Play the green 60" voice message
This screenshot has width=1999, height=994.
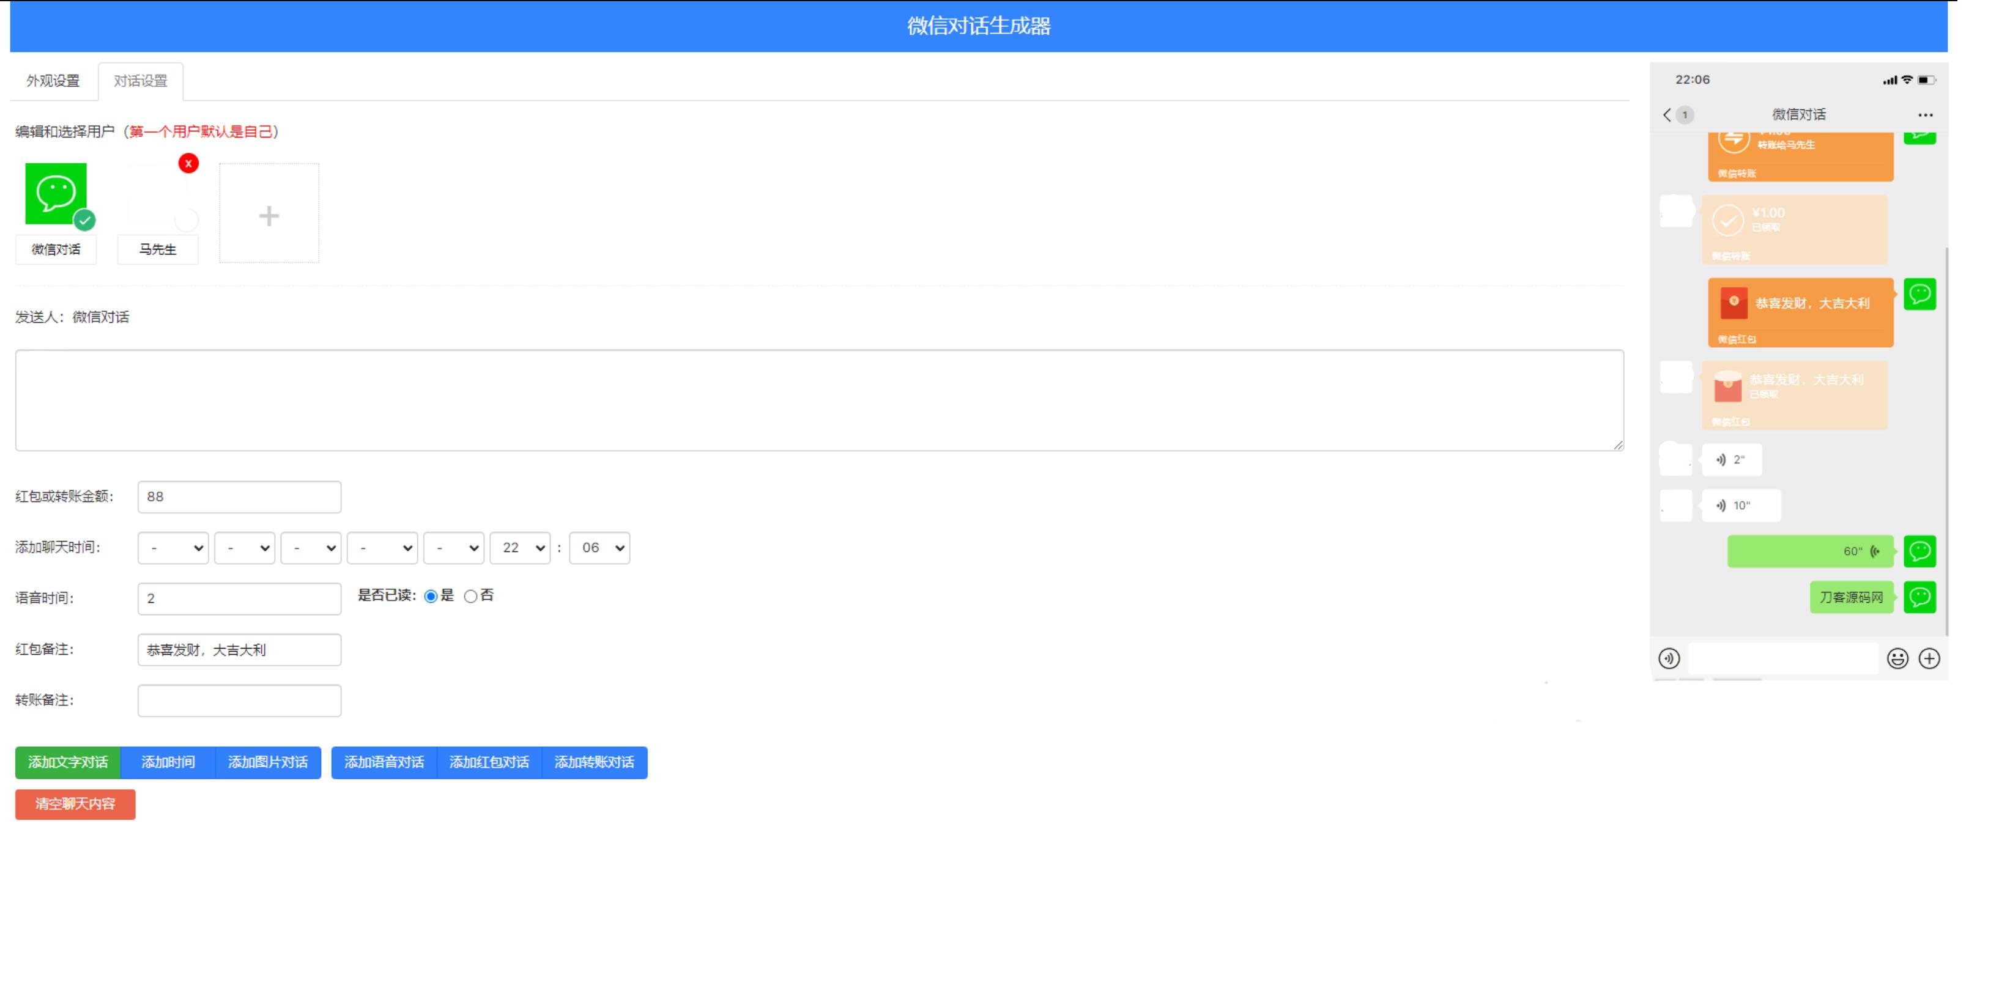tap(1811, 551)
